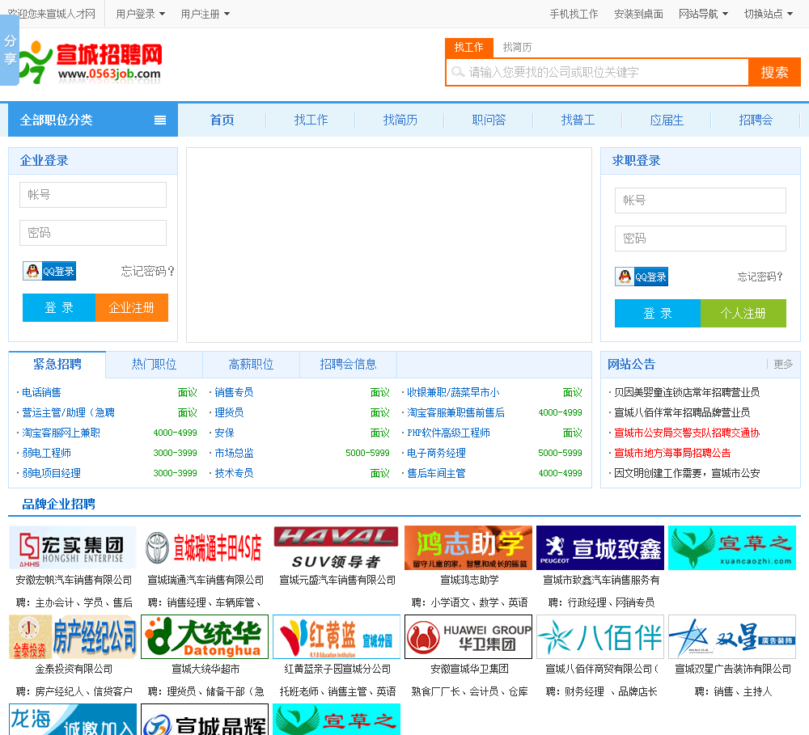The height and width of the screenshot is (735, 809).
Task: Open 安徽宏帆汽车销售有限公司 company link
Action: pyautogui.click(x=74, y=581)
